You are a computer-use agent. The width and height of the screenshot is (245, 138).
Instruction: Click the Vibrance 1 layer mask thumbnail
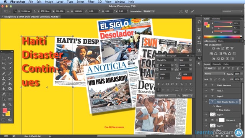(222, 120)
